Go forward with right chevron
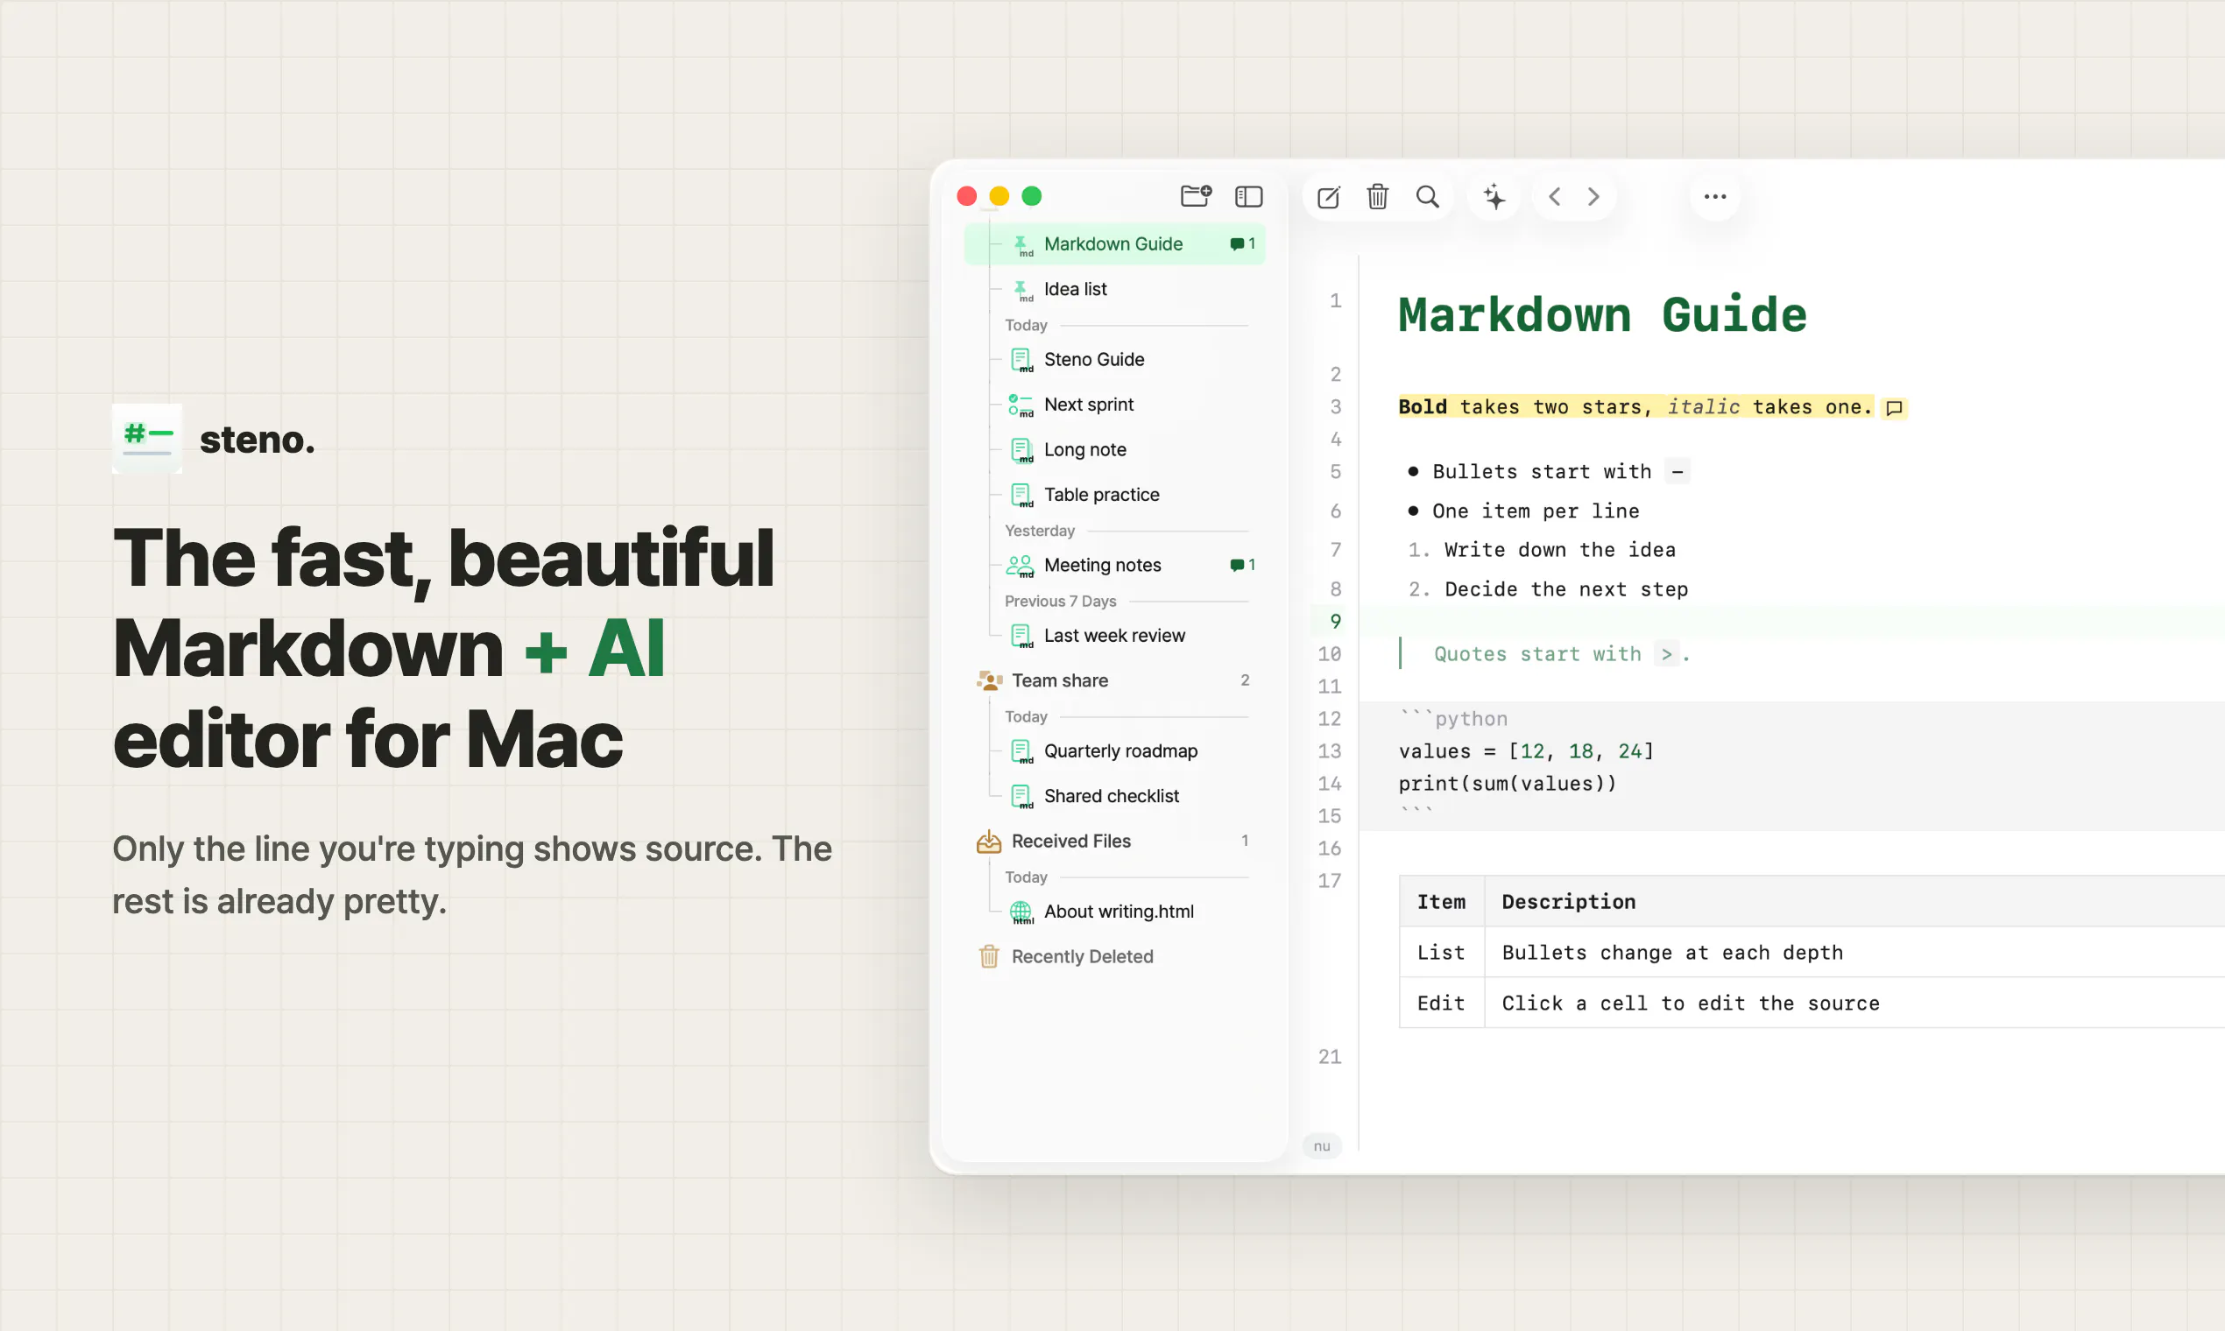2225x1331 pixels. click(x=1593, y=196)
